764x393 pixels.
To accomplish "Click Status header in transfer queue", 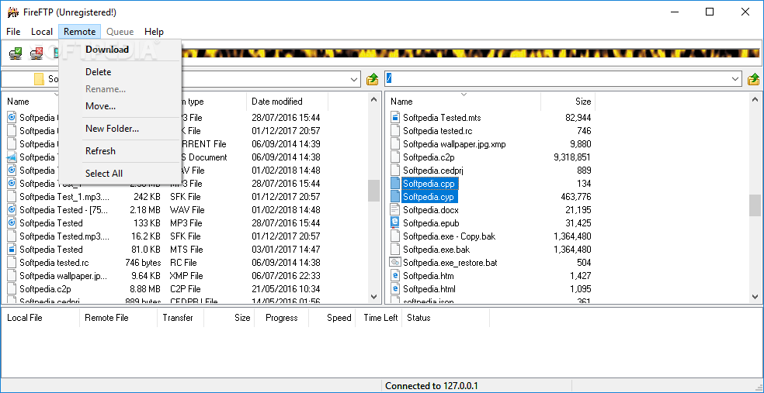I will click(446, 318).
